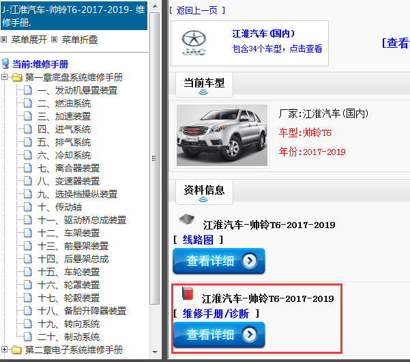Click the red book icon for 维修手册
410x362 pixels.
pos(188,293)
